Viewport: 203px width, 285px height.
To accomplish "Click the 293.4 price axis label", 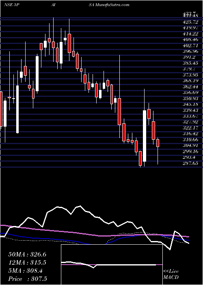I will [x=189, y=157].
